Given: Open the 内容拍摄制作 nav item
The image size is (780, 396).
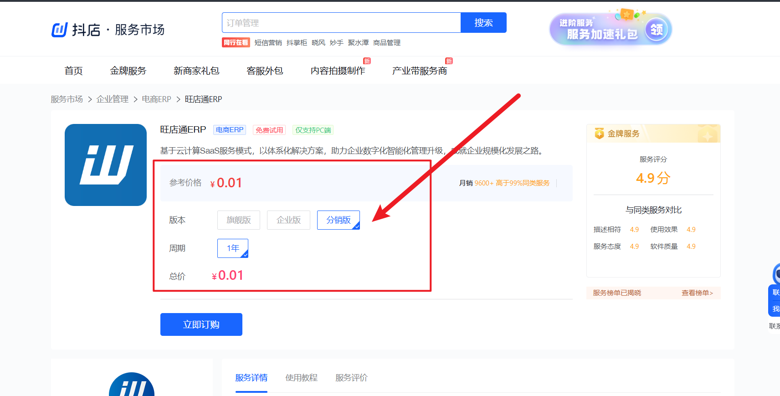Looking at the screenshot, I should 338,71.
